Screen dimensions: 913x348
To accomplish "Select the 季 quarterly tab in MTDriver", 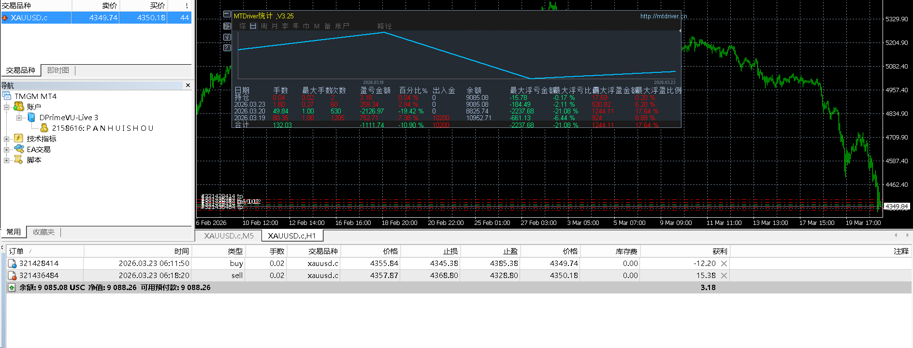I will pos(285,26).
